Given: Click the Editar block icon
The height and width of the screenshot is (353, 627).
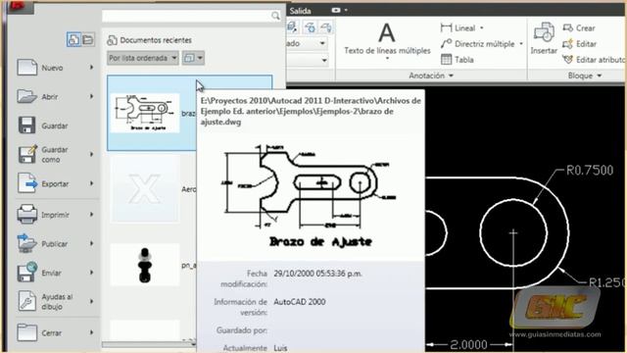Looking at the screenshot, I should [568, 43].
